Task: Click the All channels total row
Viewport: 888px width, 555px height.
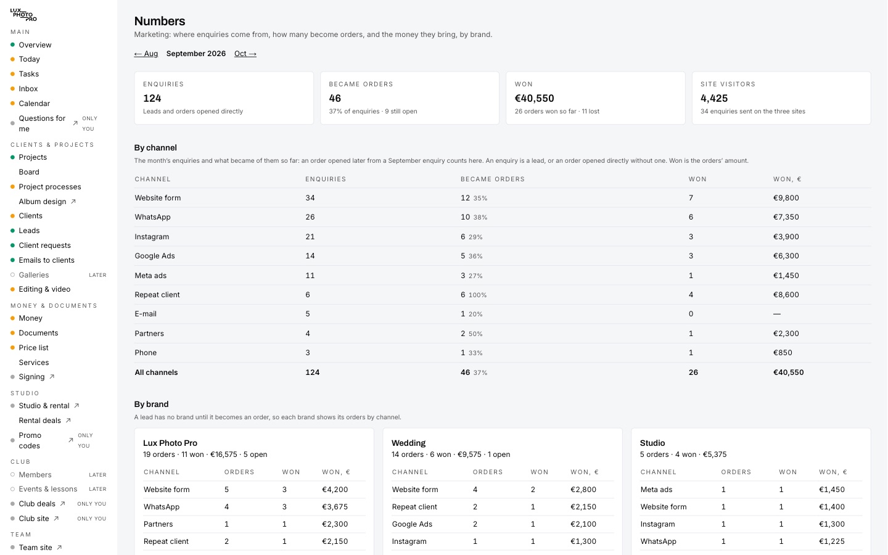Action: 503,372
